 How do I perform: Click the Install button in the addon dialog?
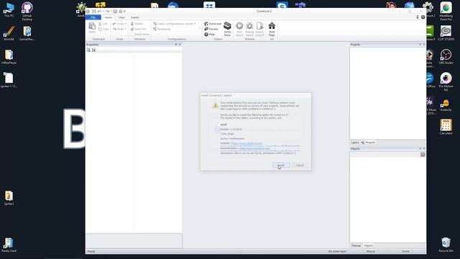pos(281,165)
